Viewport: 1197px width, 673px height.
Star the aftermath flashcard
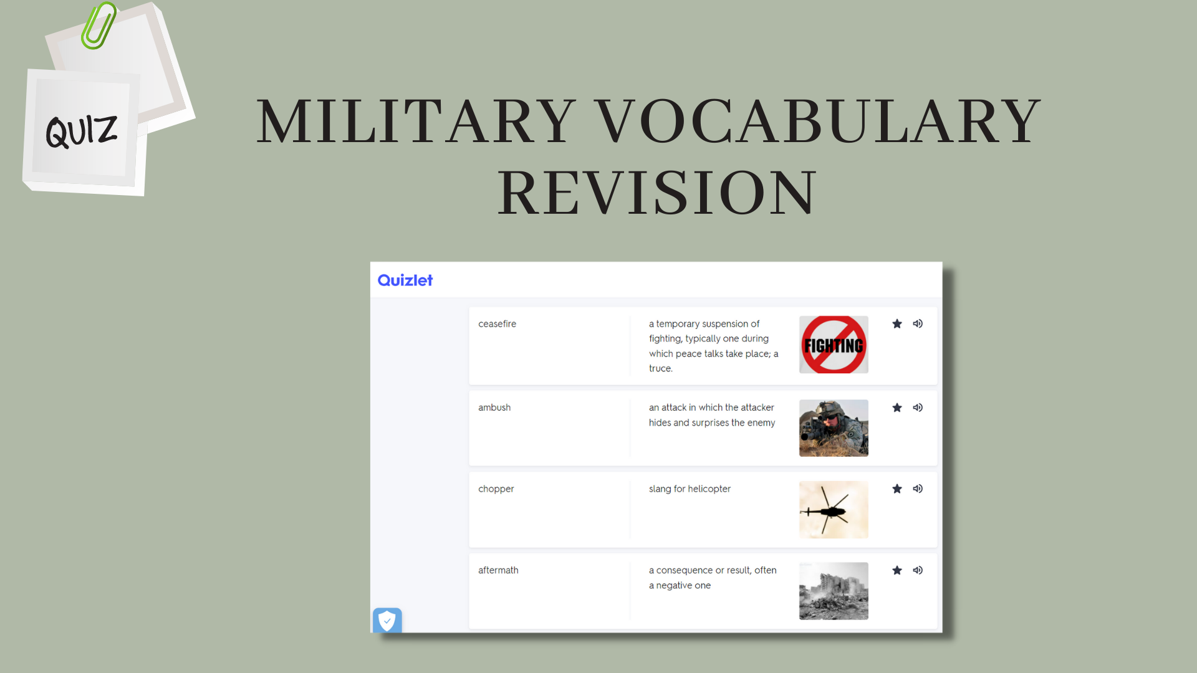pos(897,570)
